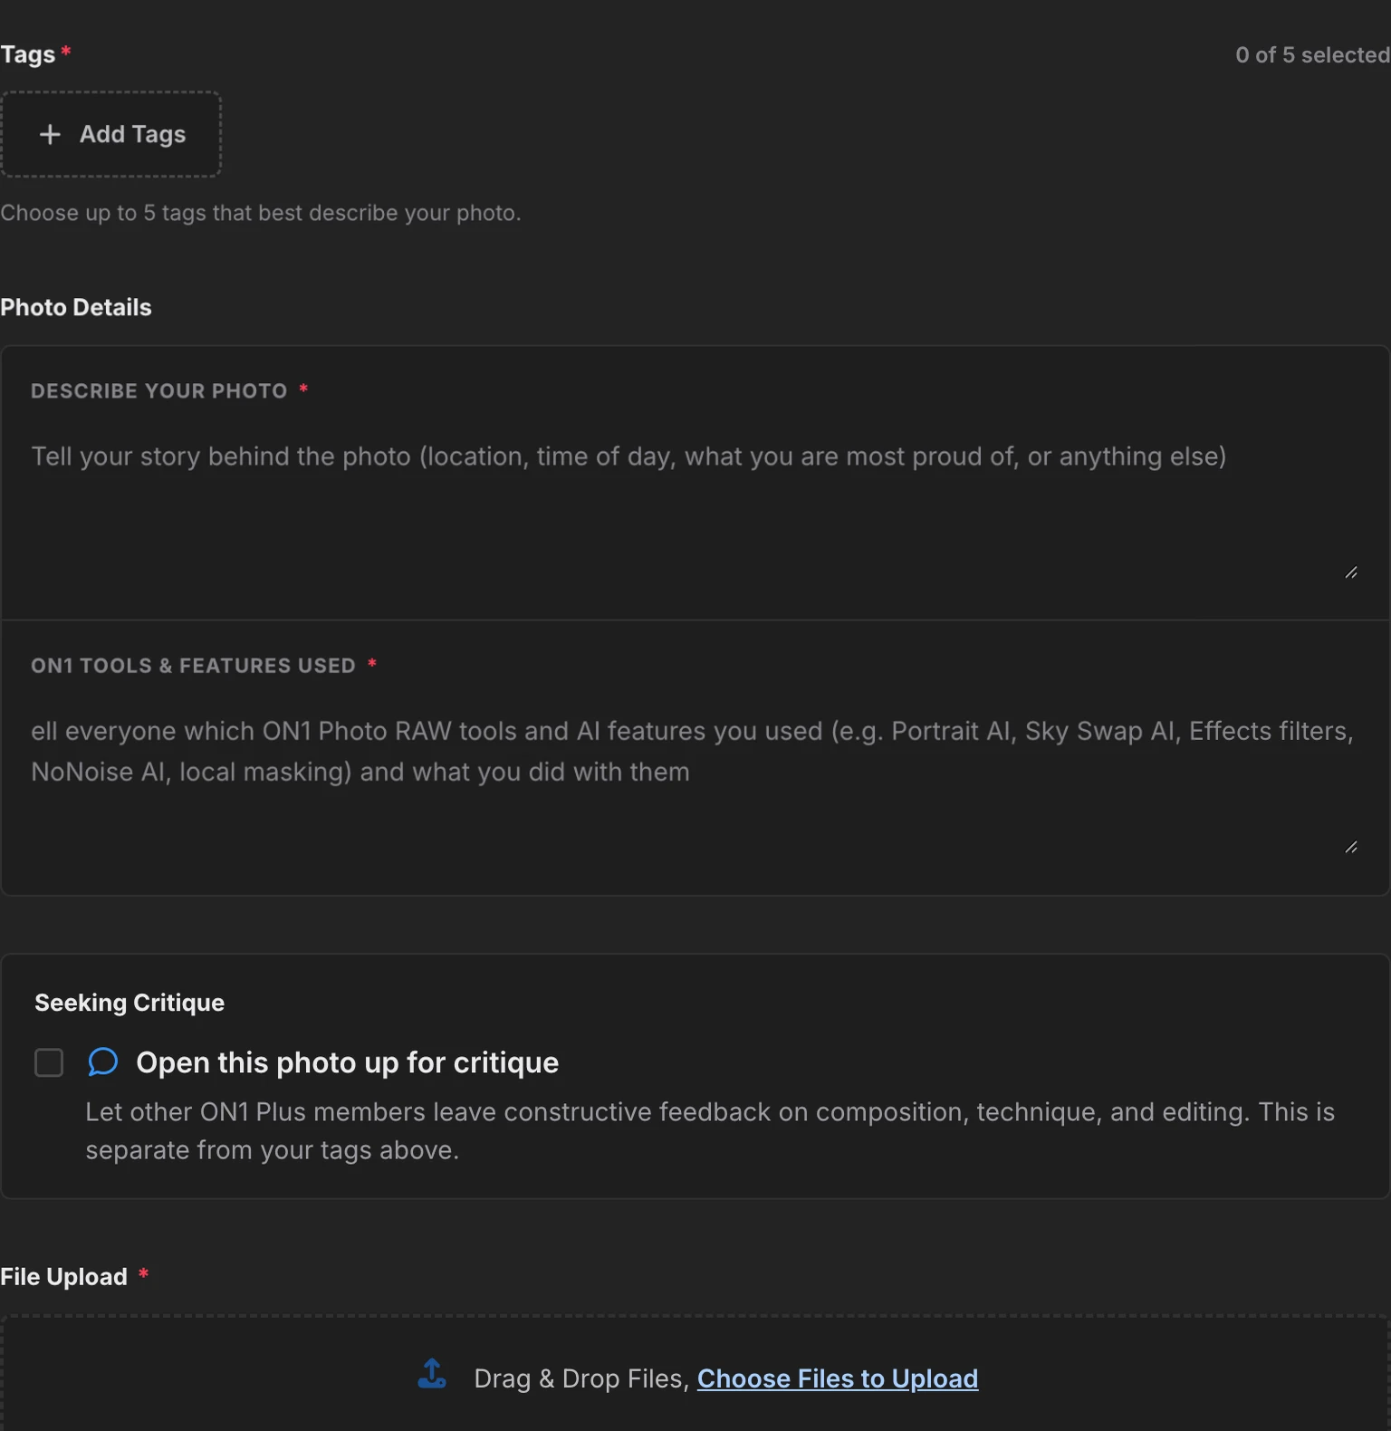The width and height of the screenshot is (1391, 1431).
Task: Click the 'Seeking Critique' heading
Action: pyautogui.click(x=130, y=1003)
